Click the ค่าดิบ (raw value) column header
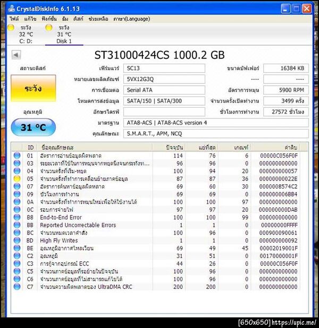 coord(275,148)
